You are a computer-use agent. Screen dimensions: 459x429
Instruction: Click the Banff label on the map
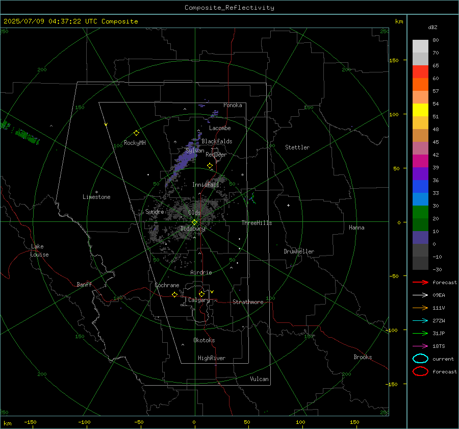tap(84, 284)
